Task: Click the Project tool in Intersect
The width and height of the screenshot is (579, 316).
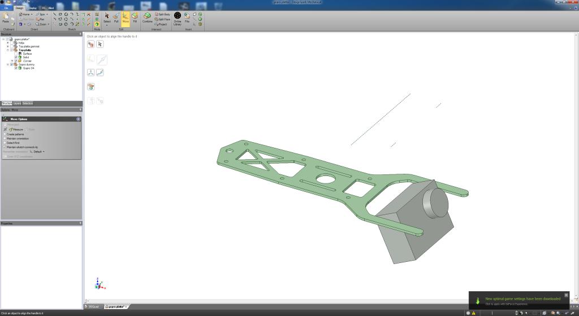Action: (161, 24)
